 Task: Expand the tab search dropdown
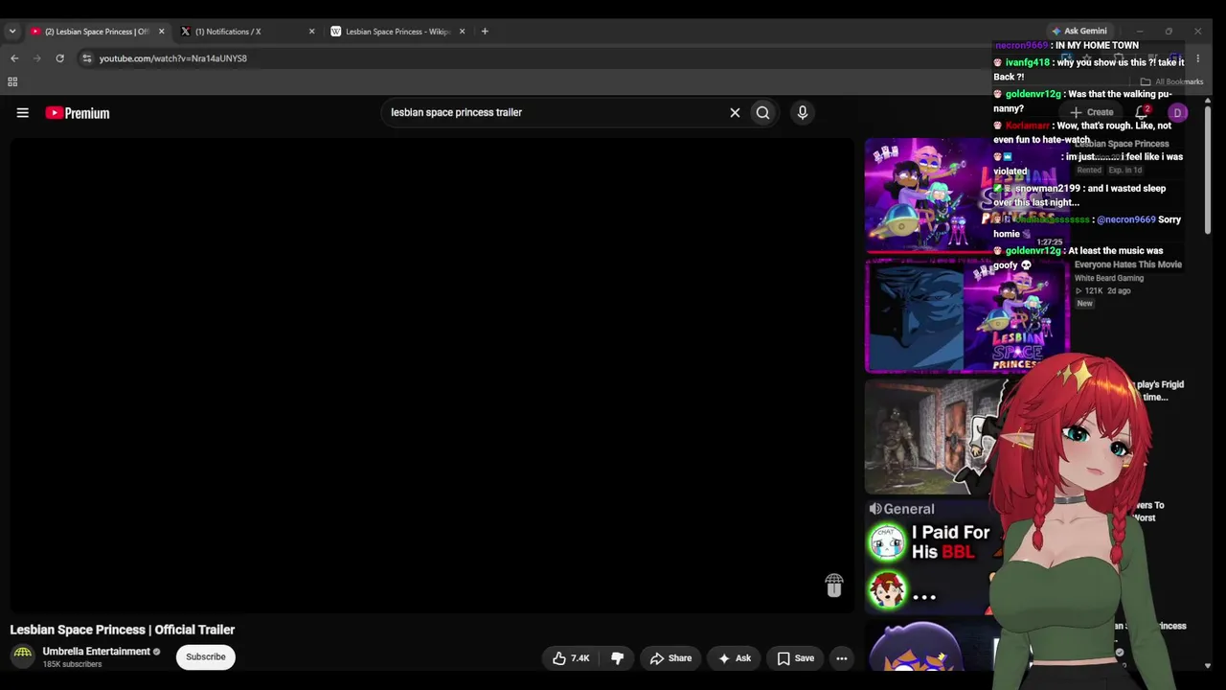12,32
